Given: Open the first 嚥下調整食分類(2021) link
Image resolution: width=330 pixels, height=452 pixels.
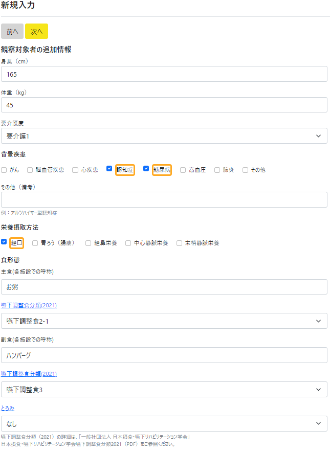Looking at the screenshot, I should (x=29, y=305).
